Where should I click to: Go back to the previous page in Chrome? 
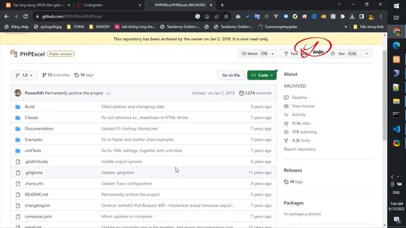pyautogui.click(x=6, y=16)
